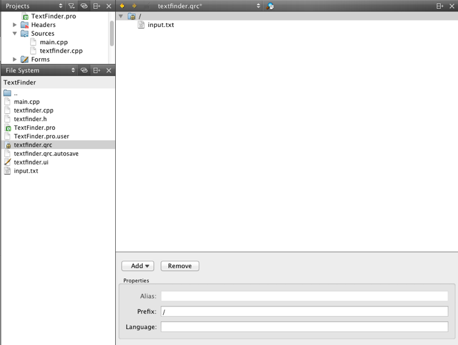Screen dimensions: 458x345
Task: Click into the Alias input field
Action: pyautogui.click(x=304, y=296)
